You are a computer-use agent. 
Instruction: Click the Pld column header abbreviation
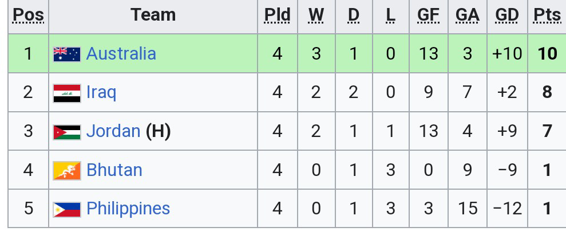coord(277,15)
